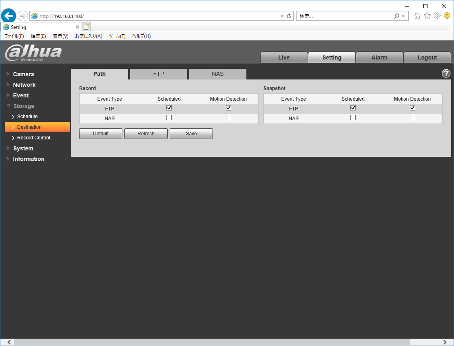
Task: Open the 表示(V) menu
Action: [60, 36]
